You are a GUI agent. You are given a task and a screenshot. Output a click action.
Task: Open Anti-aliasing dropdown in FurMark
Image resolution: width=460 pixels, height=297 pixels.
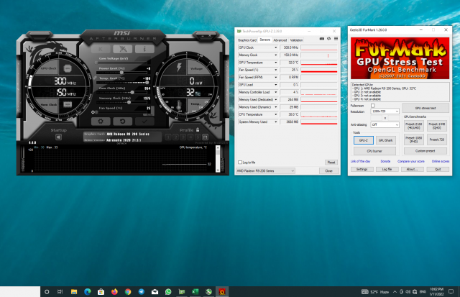[385, 124]
